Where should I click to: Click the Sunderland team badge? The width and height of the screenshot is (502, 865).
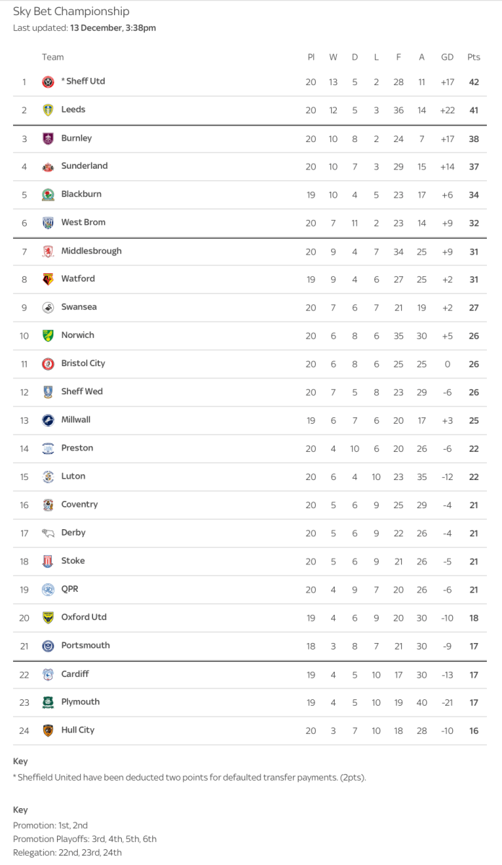(x=48, y=167)
